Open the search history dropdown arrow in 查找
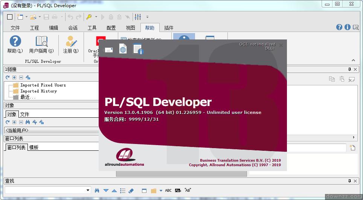Image resolution: width=363 pixels, height=200 pixels. [88, 190]
